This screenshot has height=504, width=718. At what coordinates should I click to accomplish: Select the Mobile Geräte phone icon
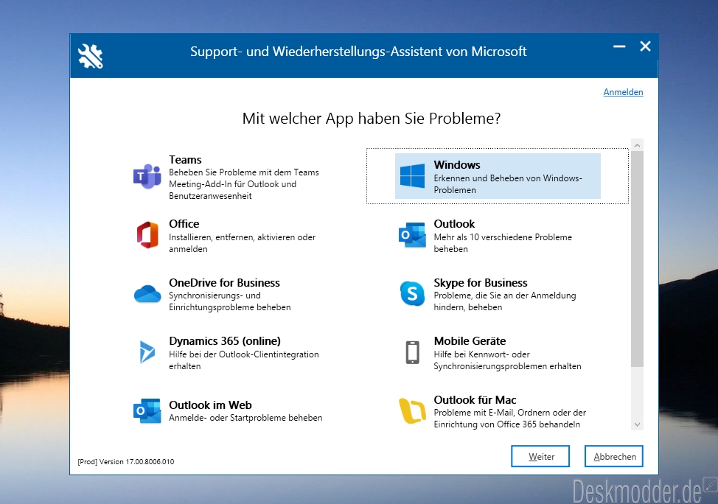tap(413, 352)
